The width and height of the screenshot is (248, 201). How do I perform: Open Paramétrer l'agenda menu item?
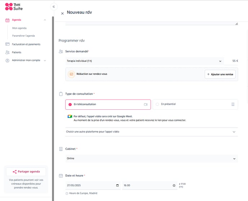click(23, 36)
